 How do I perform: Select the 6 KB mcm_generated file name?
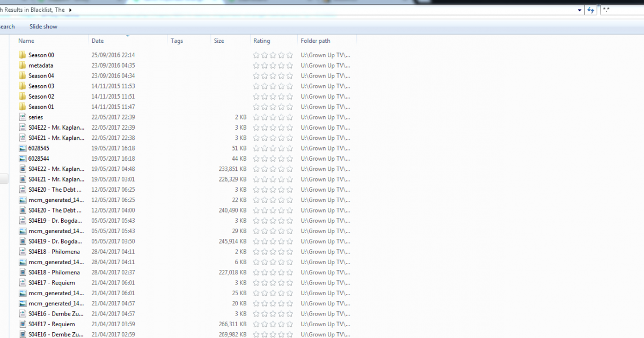click(56, 262)
